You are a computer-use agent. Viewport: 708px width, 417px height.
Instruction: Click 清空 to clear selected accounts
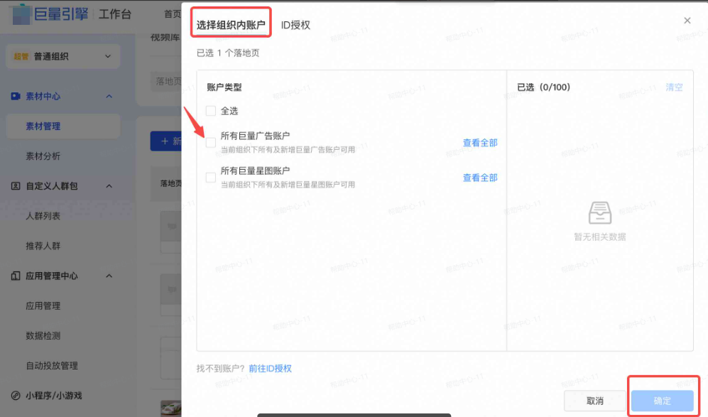tap(674, 87)
